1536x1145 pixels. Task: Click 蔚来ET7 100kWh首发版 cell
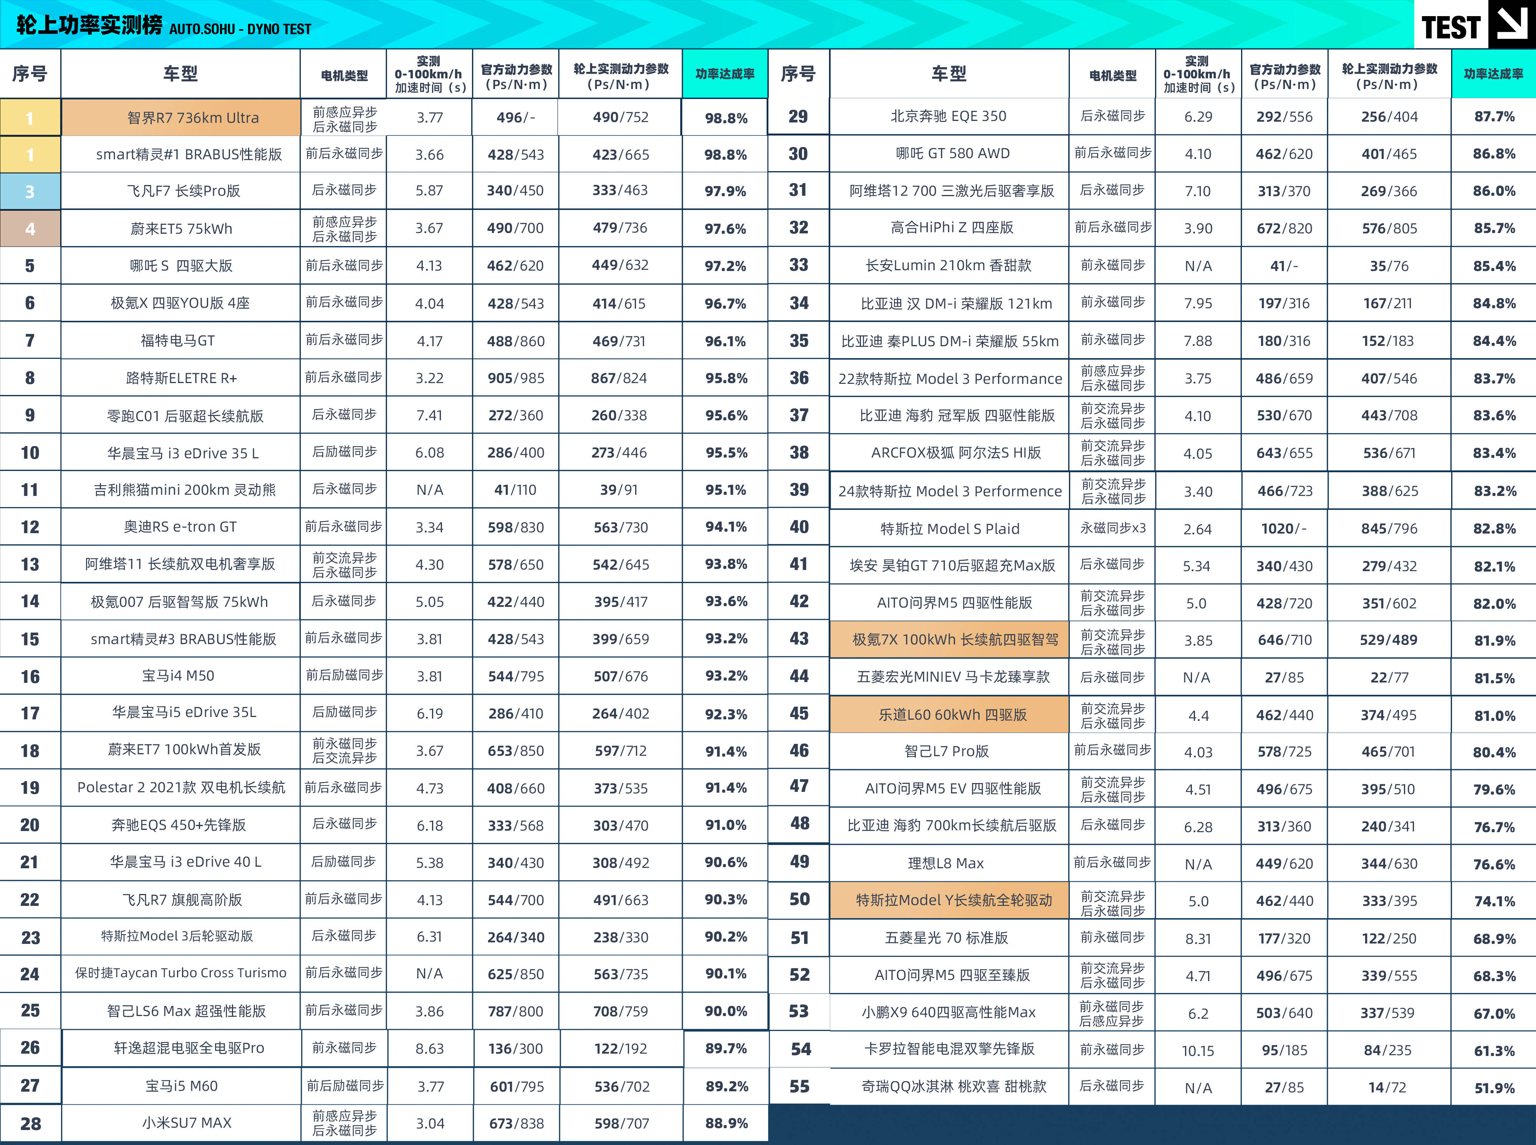click(x=181, y=750)
